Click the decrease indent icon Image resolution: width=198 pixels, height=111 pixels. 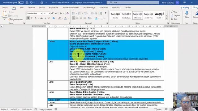(x=92, y=13)
